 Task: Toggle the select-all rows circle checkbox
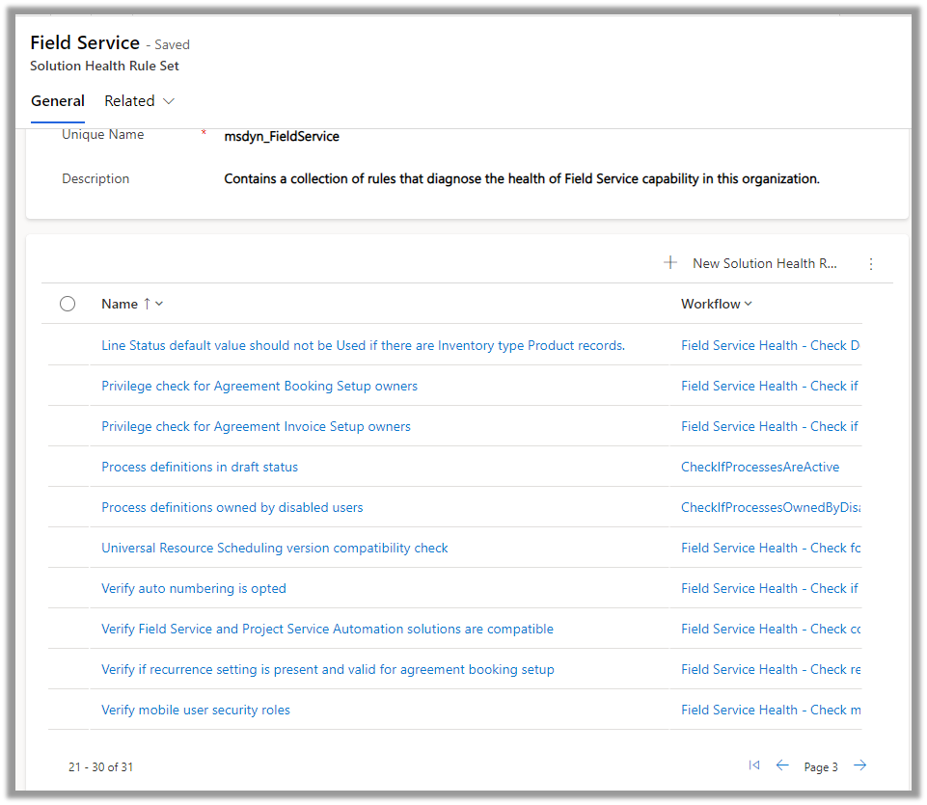click(x=68, y=304)
